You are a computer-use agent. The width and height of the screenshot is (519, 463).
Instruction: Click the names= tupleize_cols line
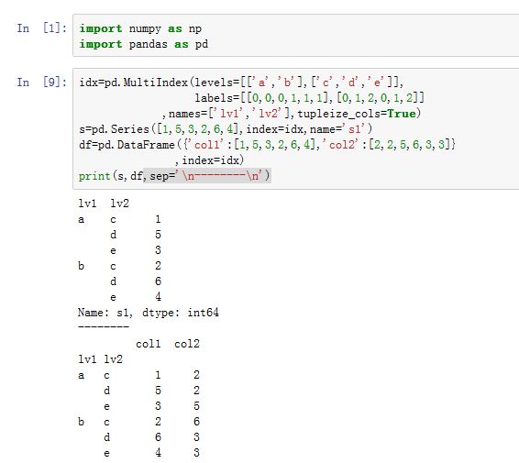pos(292,114)
